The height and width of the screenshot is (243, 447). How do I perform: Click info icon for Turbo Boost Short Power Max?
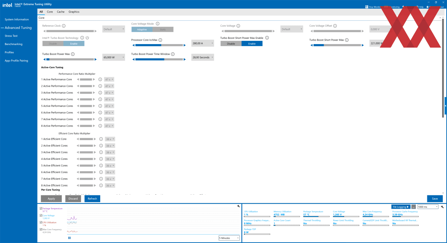pyautogui.click(x=347, y=40)
